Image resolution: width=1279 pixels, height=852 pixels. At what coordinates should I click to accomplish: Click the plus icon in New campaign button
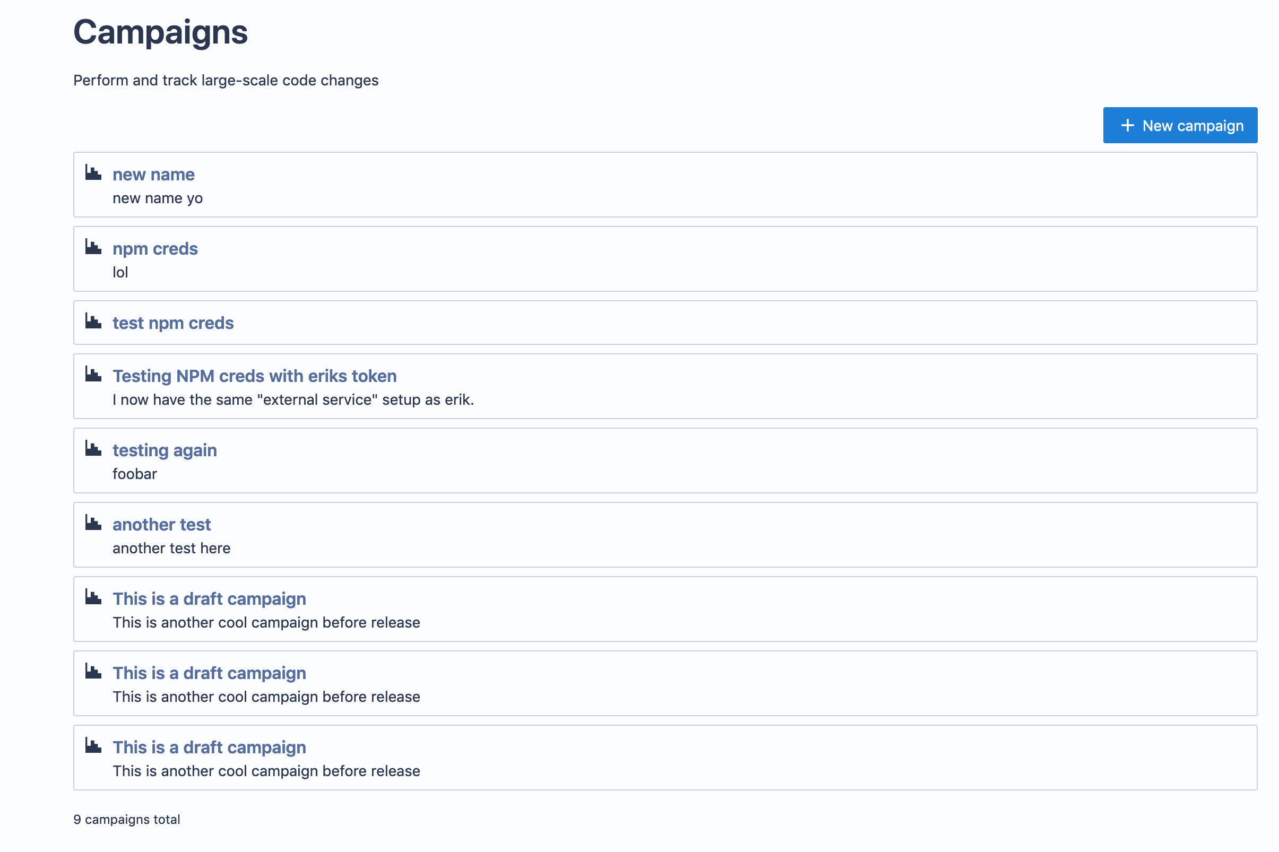[1127, 126]
